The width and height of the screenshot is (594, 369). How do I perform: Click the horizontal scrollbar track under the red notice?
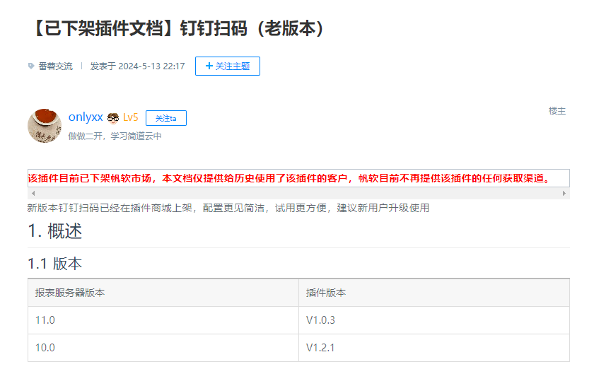[298, 193]
